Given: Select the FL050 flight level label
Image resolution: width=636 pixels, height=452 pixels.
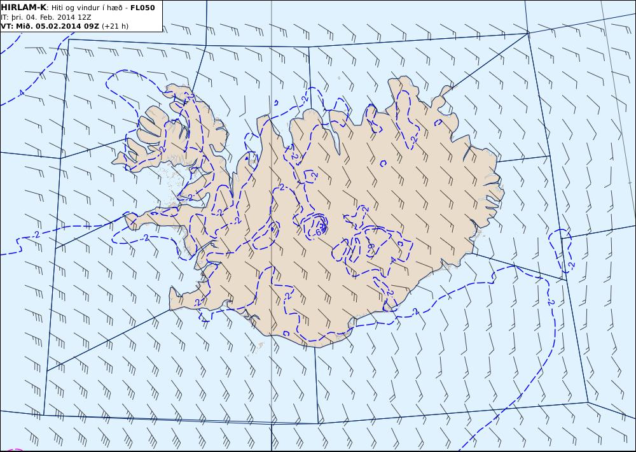Looking at the screenshot, I should coord(142,7).
